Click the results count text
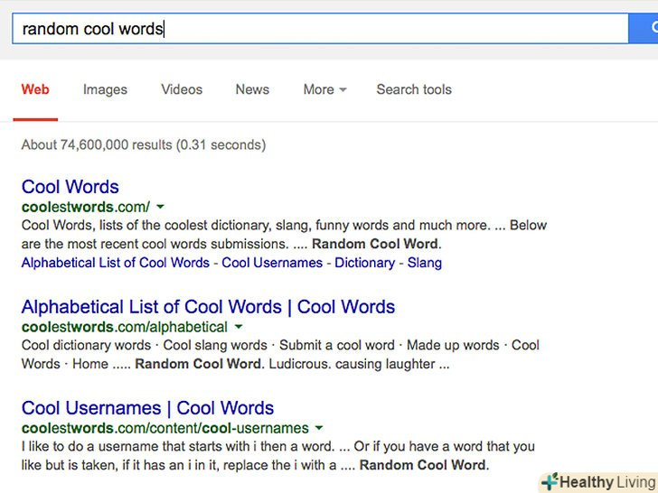Viewport: 658px width, 493px height. (x=144, y=144)
